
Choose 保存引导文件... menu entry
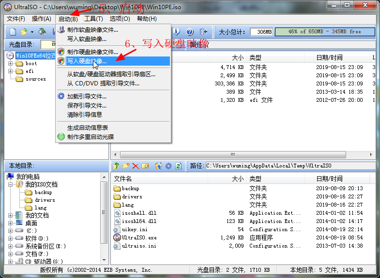tap(113, 106)
